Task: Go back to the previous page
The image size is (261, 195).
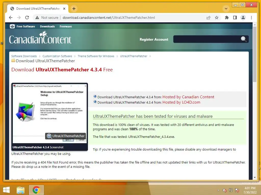Action: tap(11, 18)
